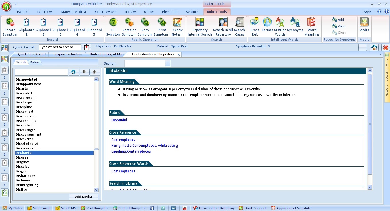Click the Record Symptom icon
The width and height of the screenshot is (390, 211).
(x=10, y=27)
